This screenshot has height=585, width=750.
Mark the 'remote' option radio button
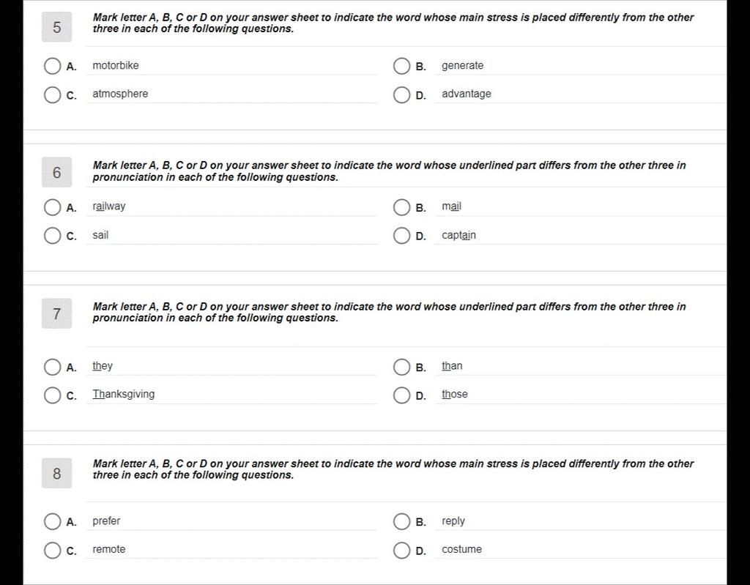[52, 550]
